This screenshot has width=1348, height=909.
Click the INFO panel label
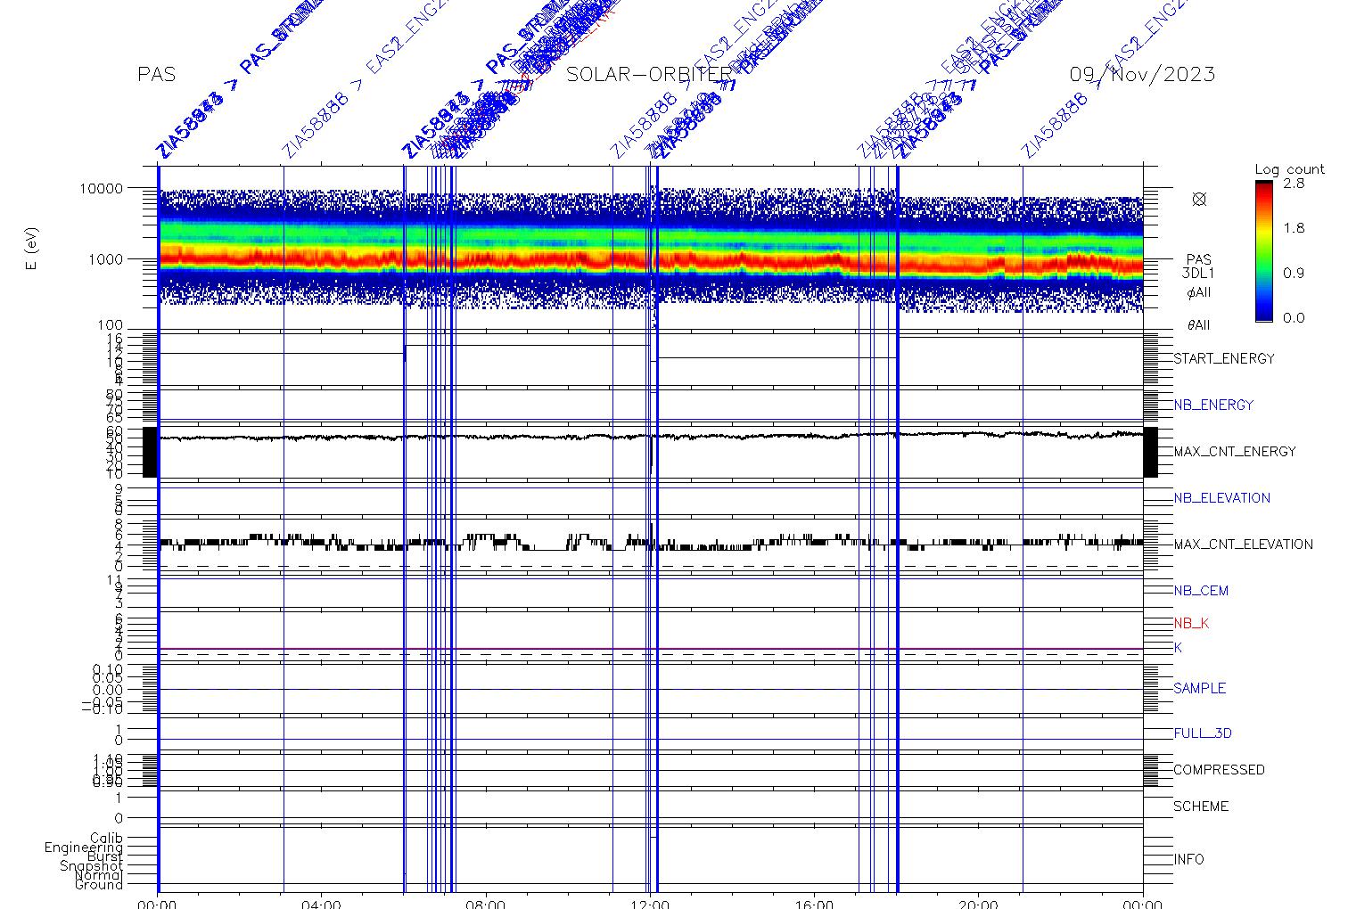point(1188,860)
